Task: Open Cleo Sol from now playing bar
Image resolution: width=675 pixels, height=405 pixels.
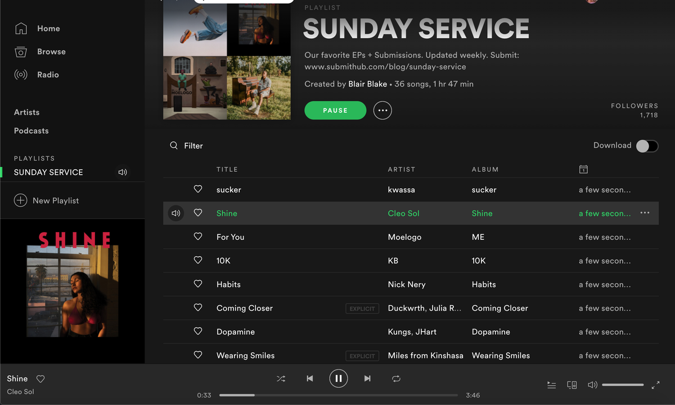Action: click(21, 392)
